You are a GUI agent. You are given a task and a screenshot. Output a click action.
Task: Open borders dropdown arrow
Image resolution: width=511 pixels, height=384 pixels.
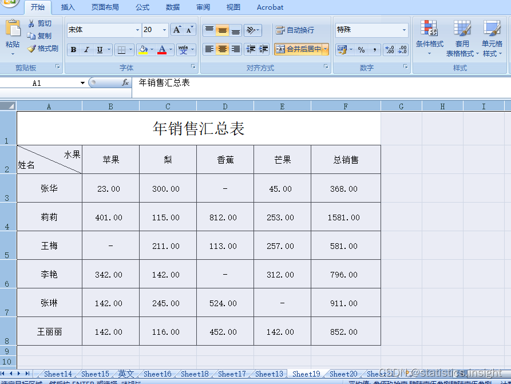(130, 50)
